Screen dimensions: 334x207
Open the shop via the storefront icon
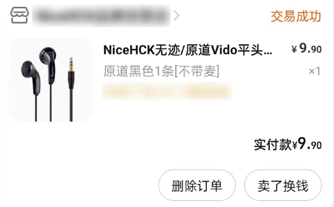pyautogui.click(x=19, y=15)
